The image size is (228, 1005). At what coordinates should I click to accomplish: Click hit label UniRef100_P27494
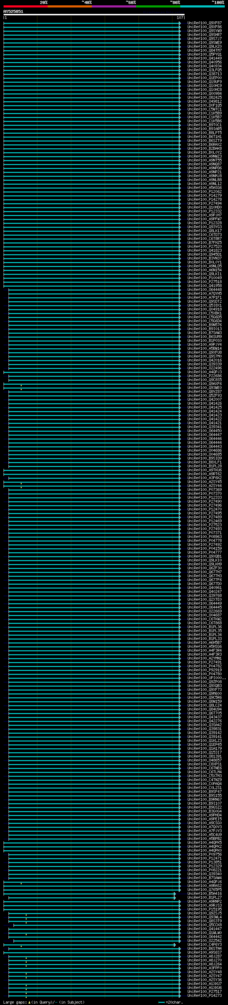(x=204, y=203)
